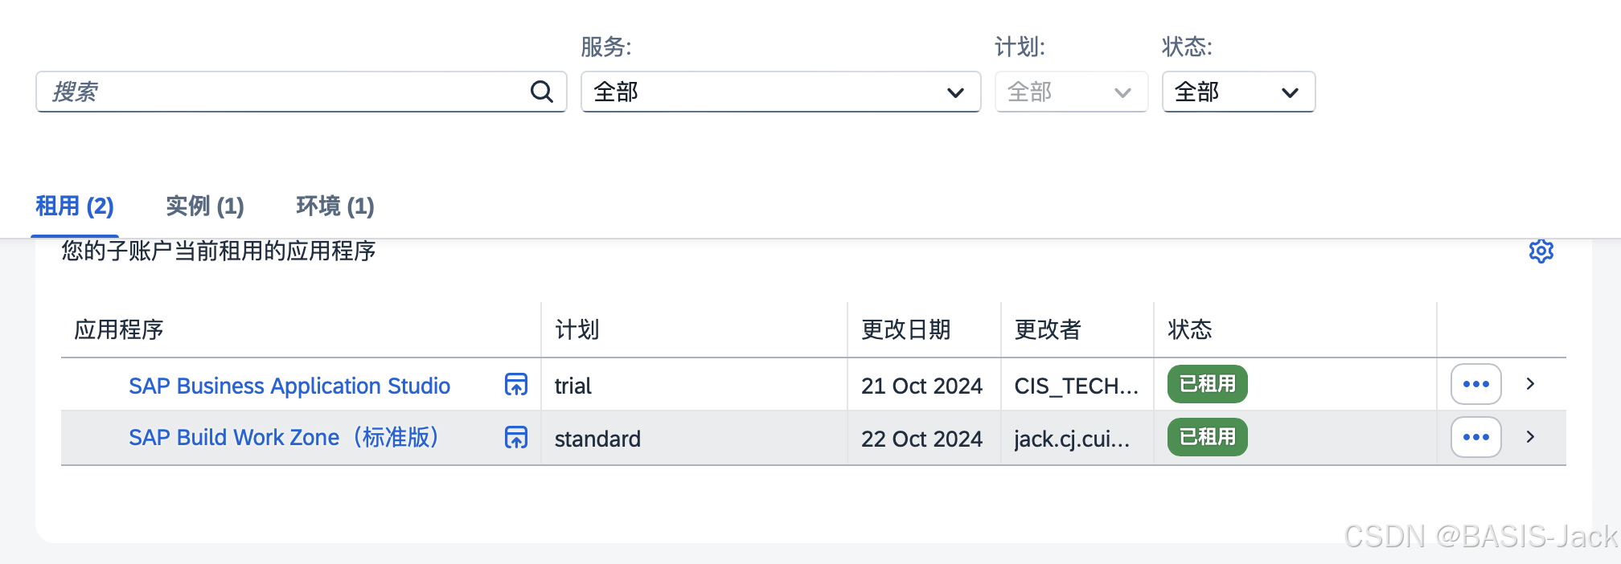Click the 已租用 badge on standard plan row

pyautogui.click(x=1206, y=438)
